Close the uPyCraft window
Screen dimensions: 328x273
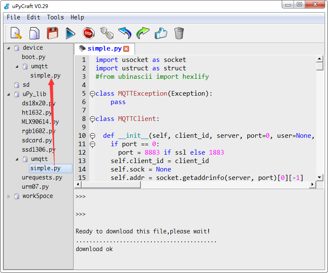(x=315, y=4)
